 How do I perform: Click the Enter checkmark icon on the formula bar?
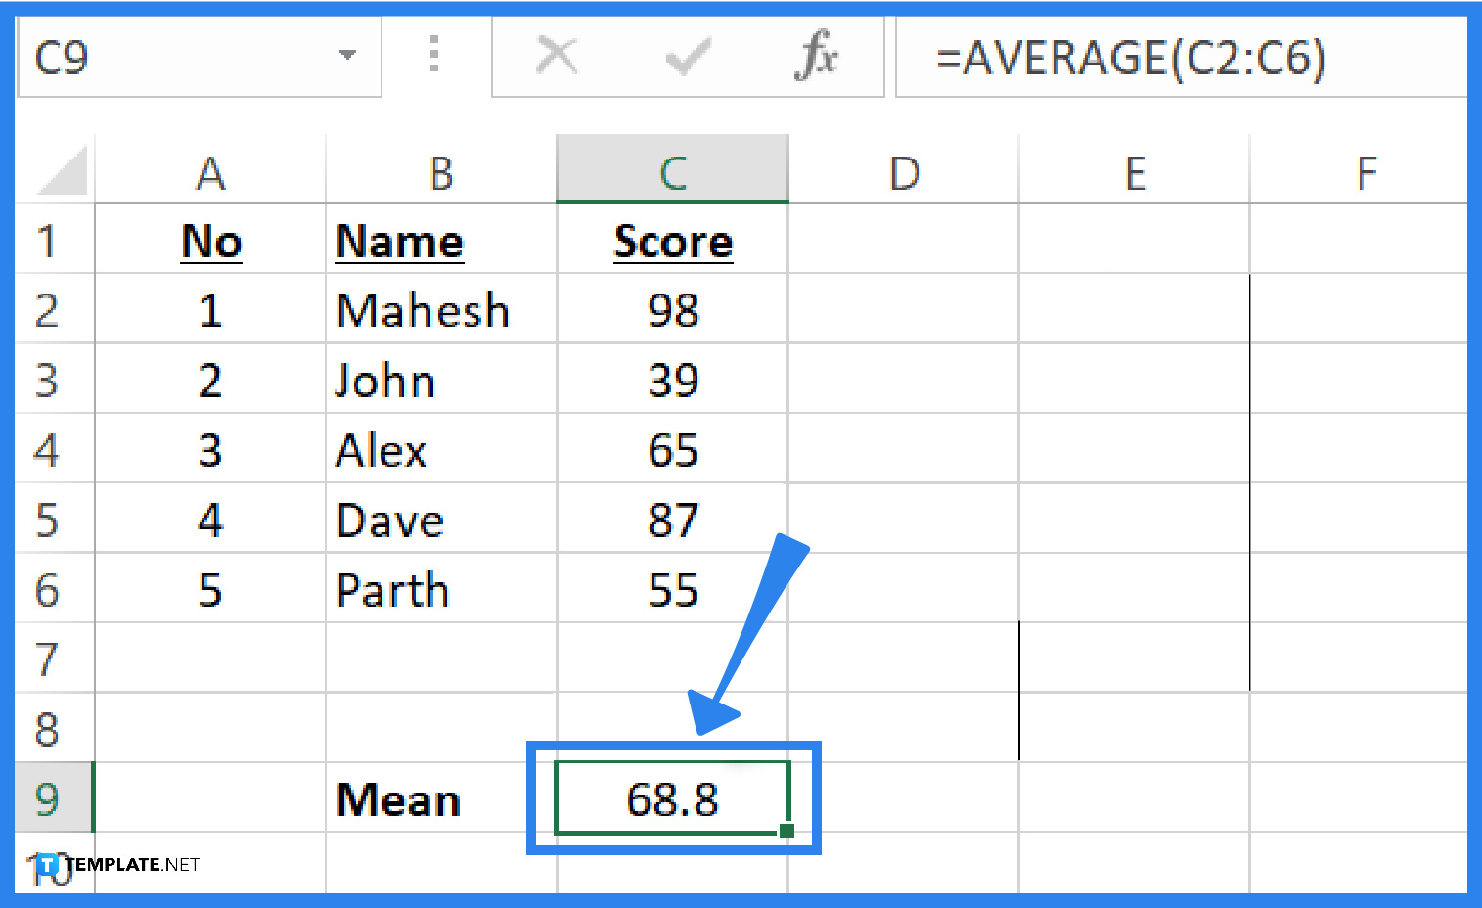click(x=687, y=56)
